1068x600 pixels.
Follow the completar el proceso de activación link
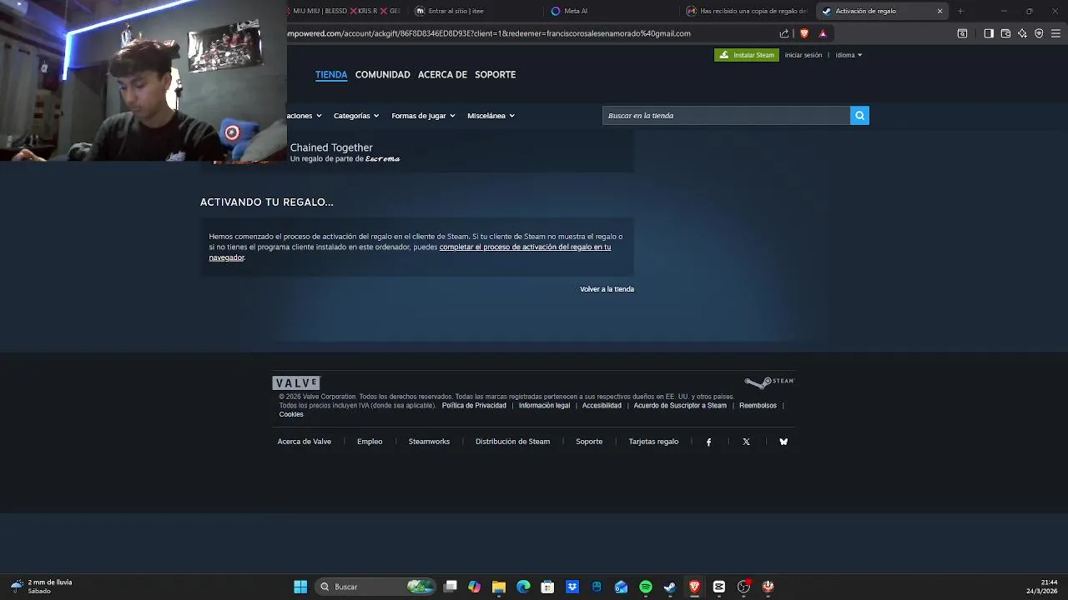pos(525,247)
